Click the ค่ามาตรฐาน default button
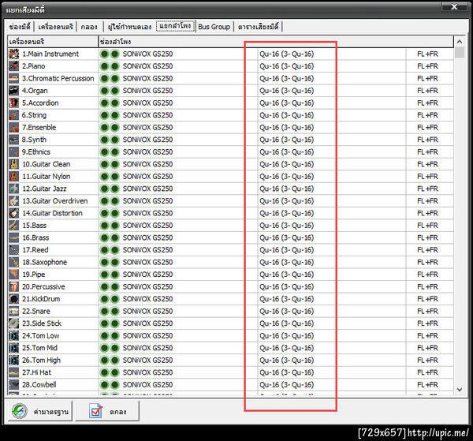473x441 pixels. pyautogui.click(x=40, y=411)
